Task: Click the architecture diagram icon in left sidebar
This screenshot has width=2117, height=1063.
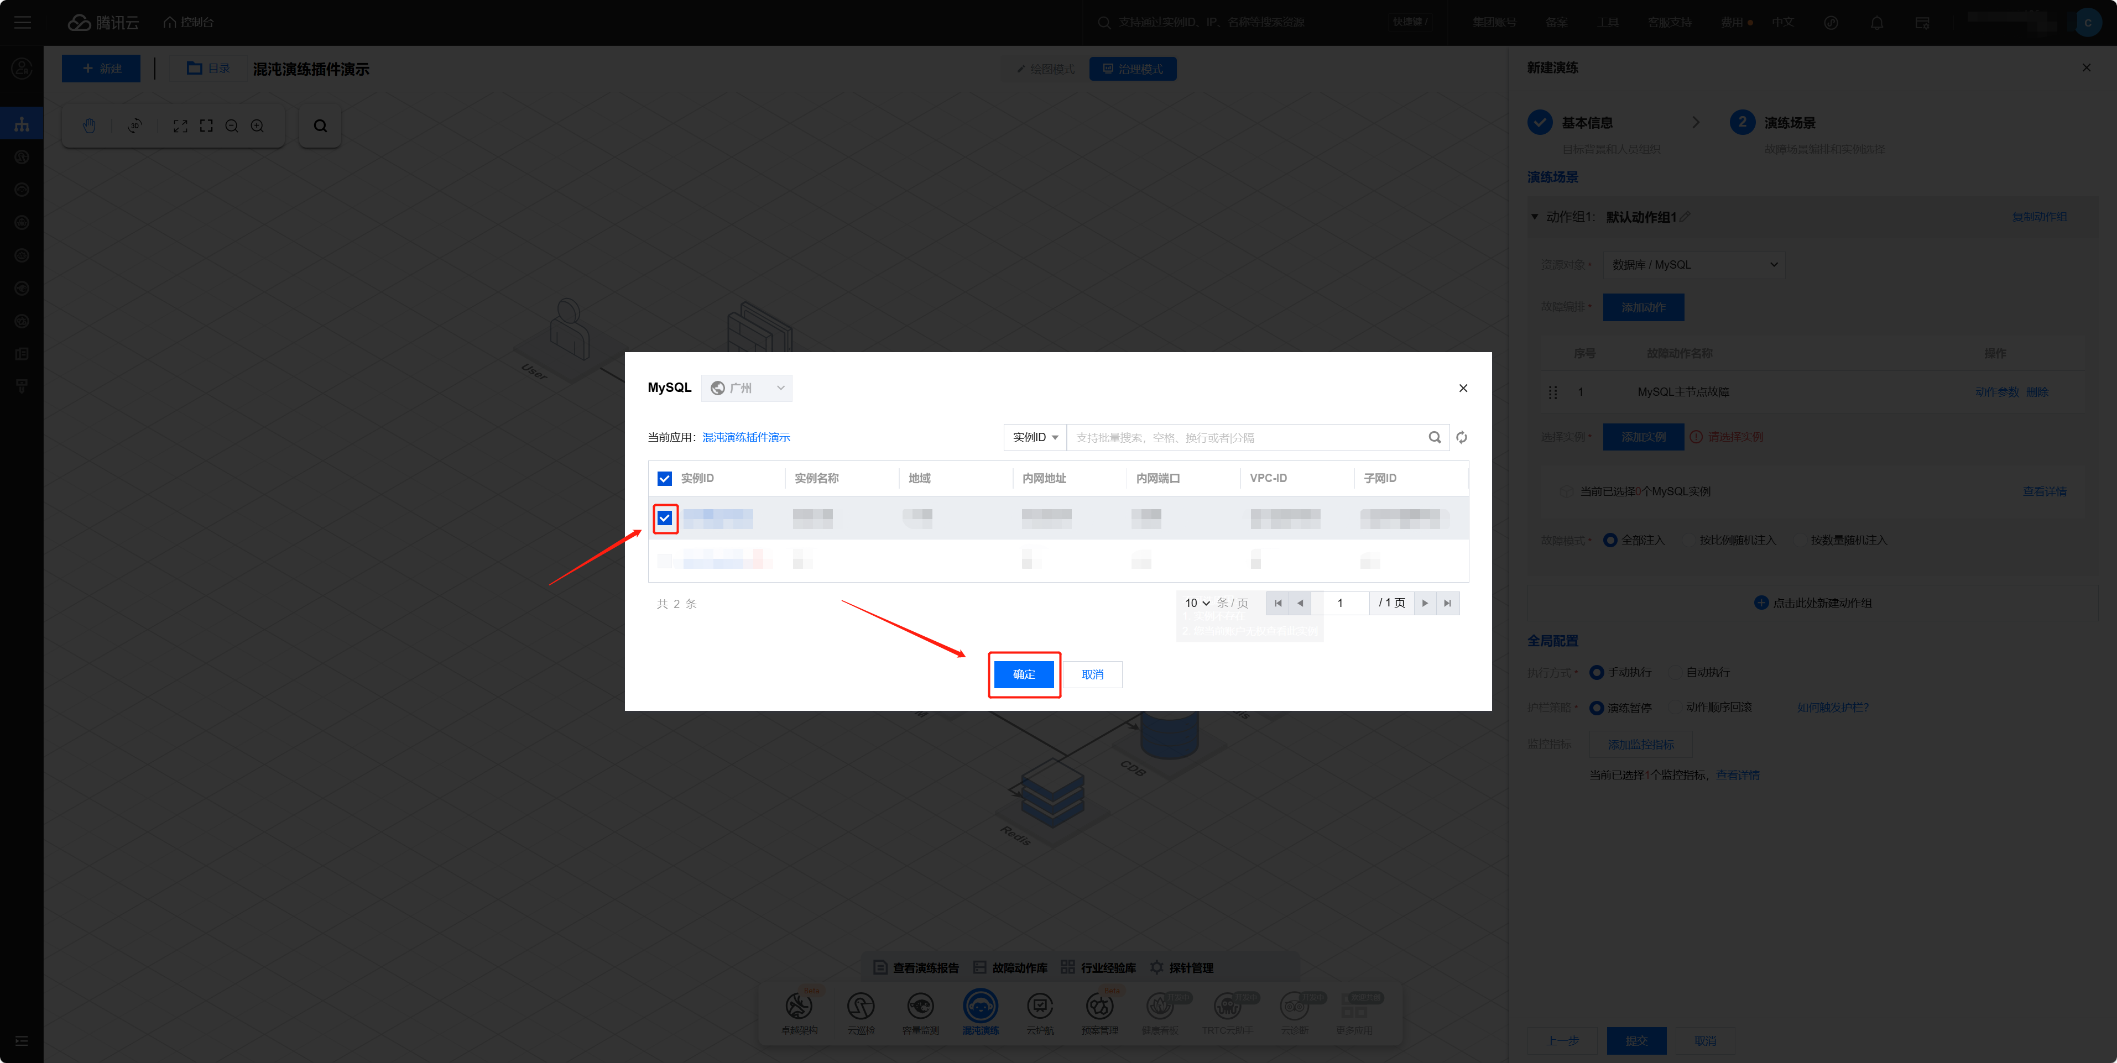Action: (22, 124)
